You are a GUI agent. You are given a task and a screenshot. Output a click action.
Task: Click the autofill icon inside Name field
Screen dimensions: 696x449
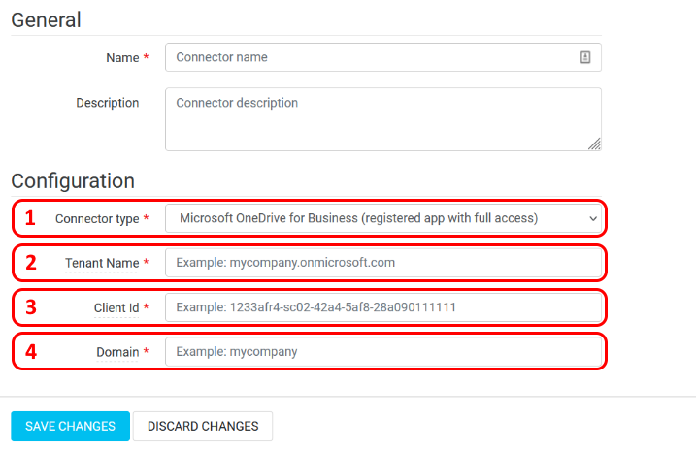pyautogui.click(x=585, y=57)
